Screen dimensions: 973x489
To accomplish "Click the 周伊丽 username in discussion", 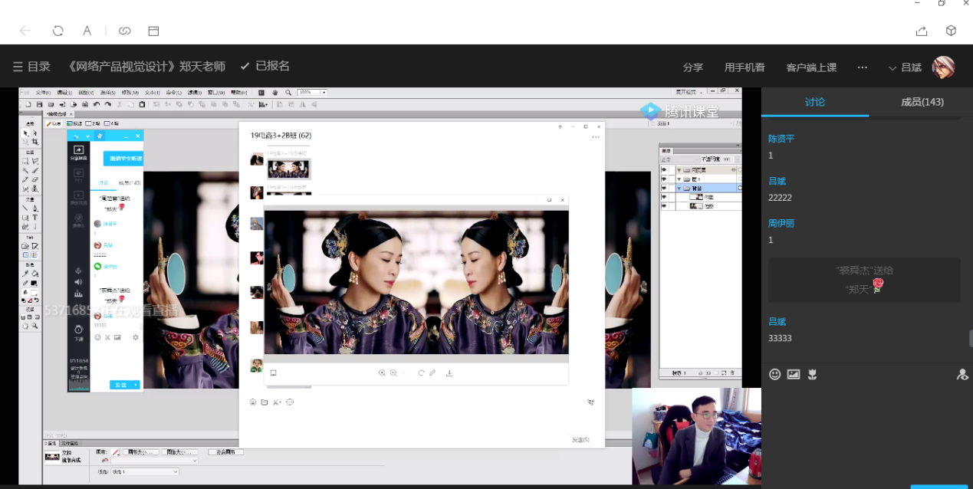I will [x=781, y=223].
